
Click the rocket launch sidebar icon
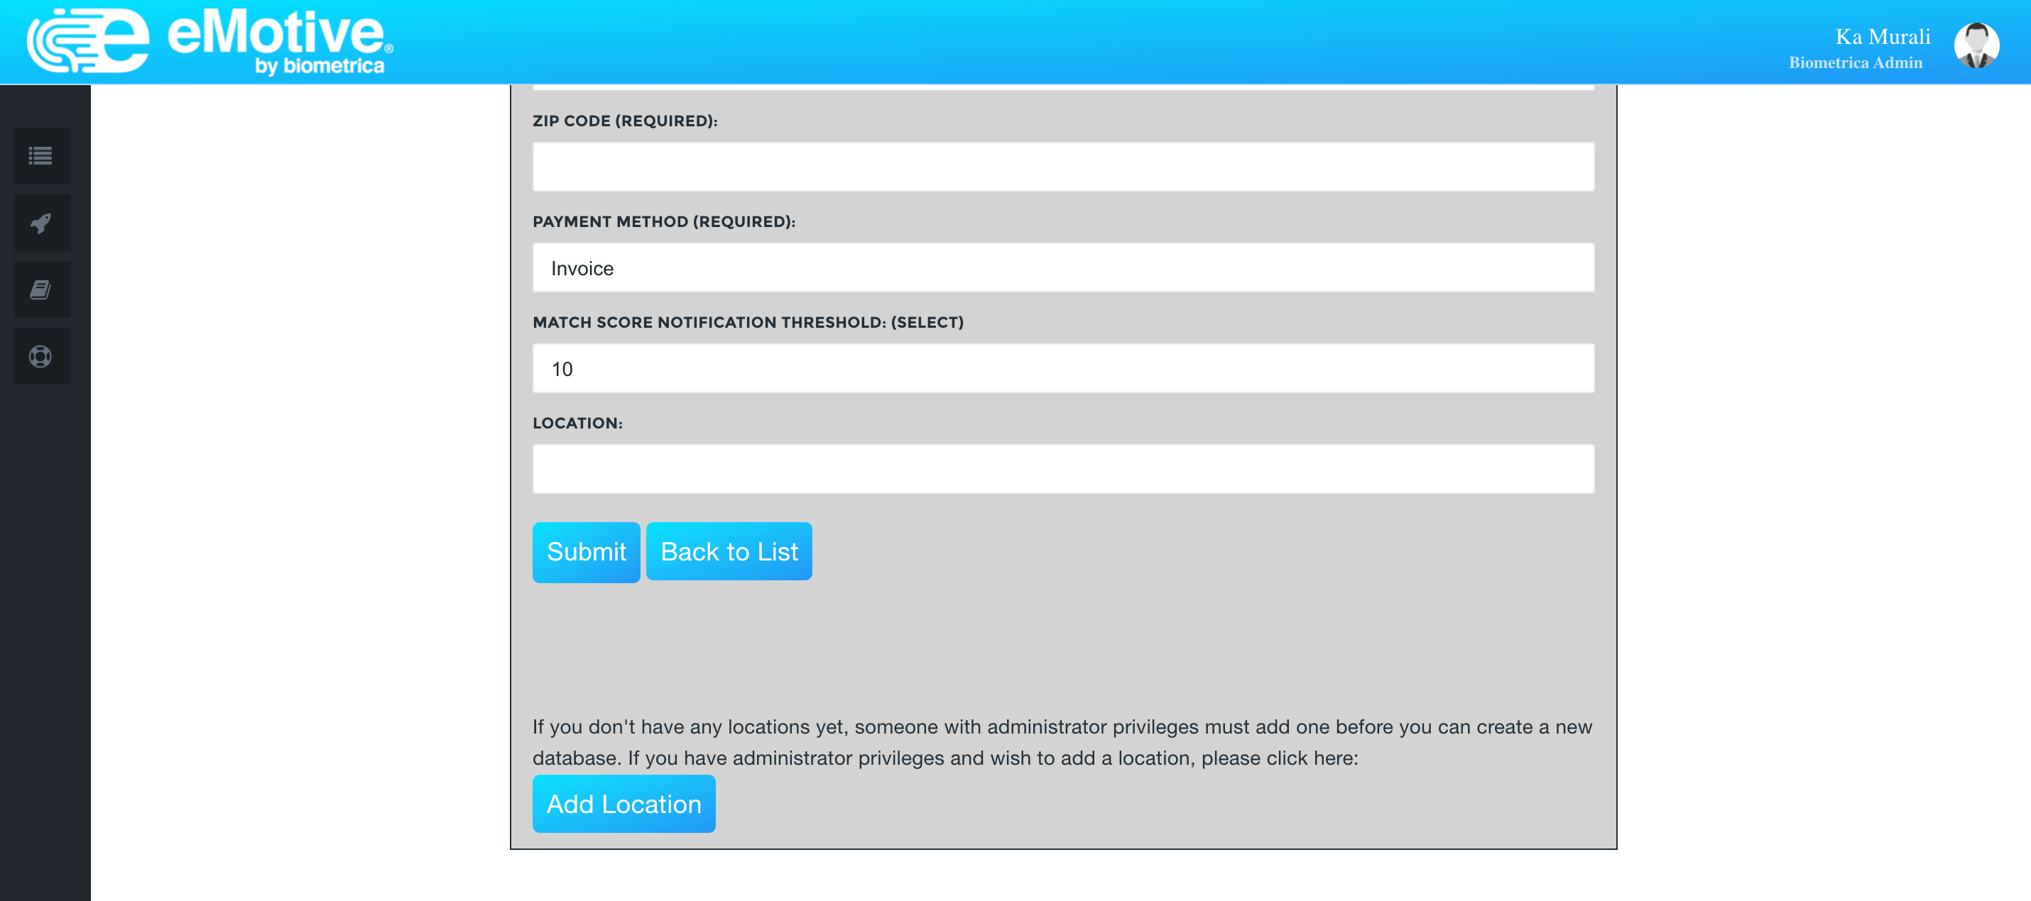(x=42, y=223)
